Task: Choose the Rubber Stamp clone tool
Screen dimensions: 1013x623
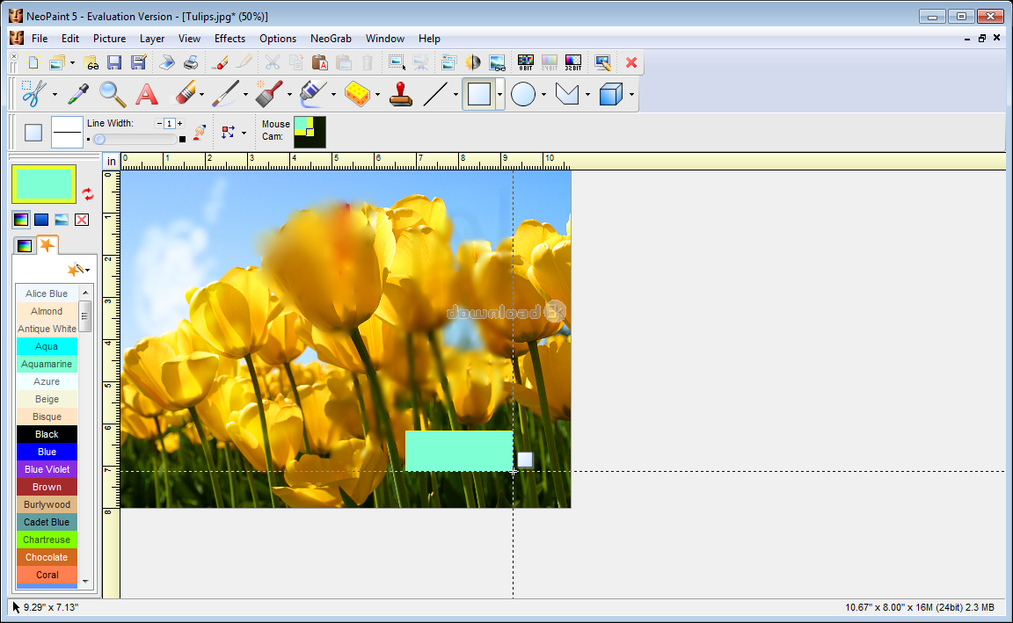Action: click(x=401, y=93)
